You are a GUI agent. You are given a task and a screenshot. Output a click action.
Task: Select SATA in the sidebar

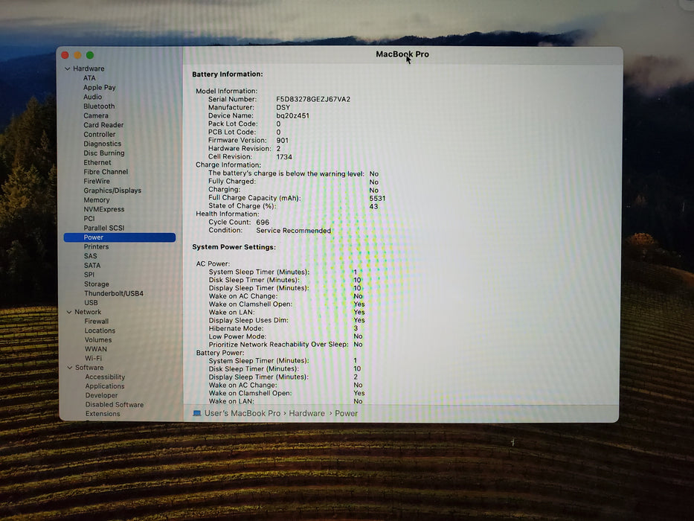(92, 266)
